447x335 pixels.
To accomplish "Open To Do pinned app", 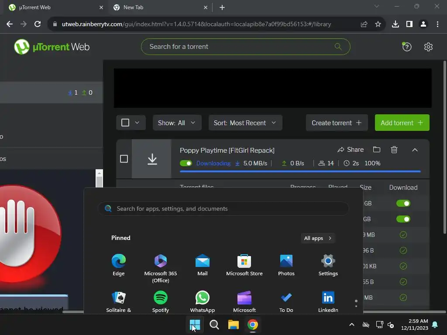I will point(286,302).
